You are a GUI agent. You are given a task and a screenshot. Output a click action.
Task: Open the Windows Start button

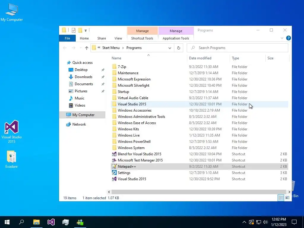[7, 222]
